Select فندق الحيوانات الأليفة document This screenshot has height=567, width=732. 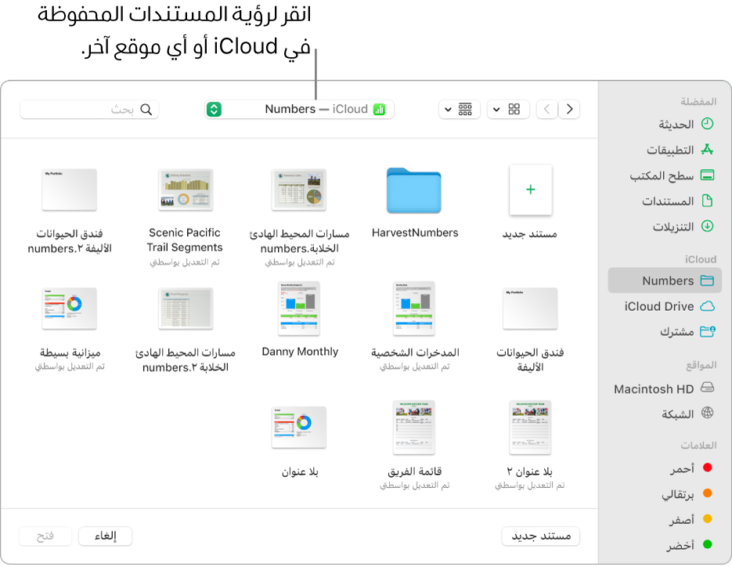(530, 309)
